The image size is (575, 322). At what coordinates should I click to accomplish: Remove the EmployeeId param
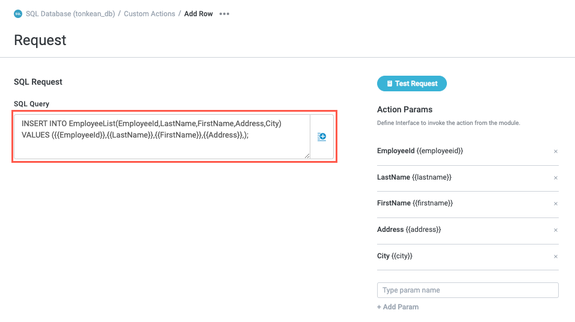click(x=556, y=151)
